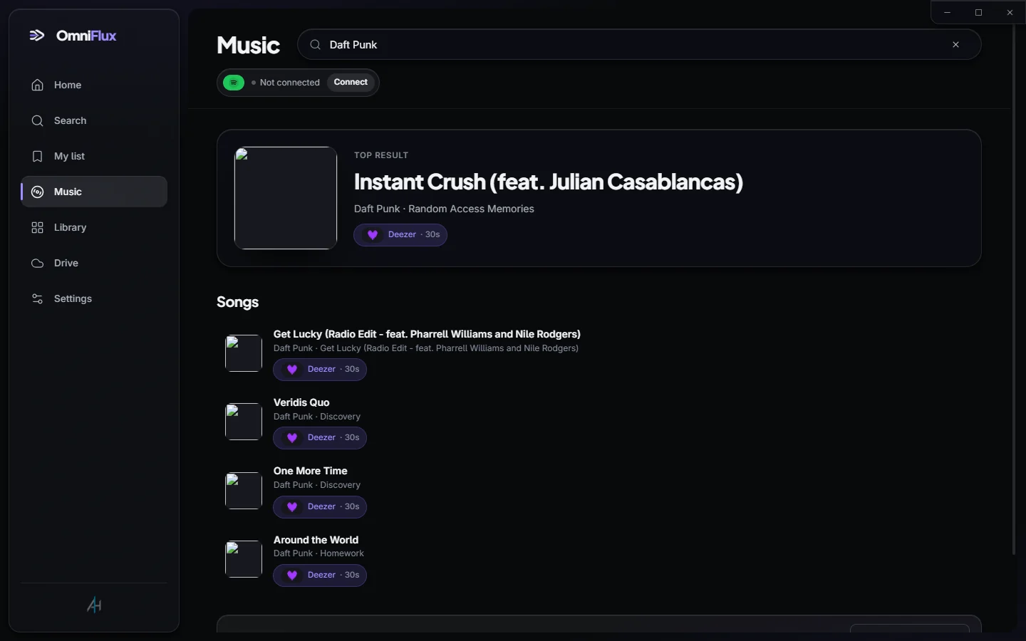The image size is (1026, 641).
Task: Select the Get Lucky (Radio Edit) song title
Action: tap(427, 334)
